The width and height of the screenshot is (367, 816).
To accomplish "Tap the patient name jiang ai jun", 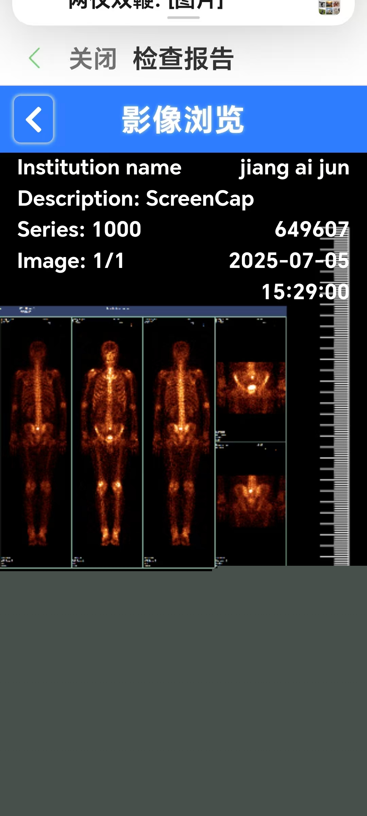I will [294, 168].
